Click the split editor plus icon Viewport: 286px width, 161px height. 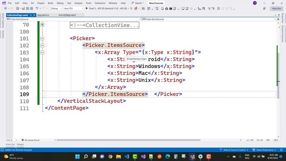pos(278,19)
